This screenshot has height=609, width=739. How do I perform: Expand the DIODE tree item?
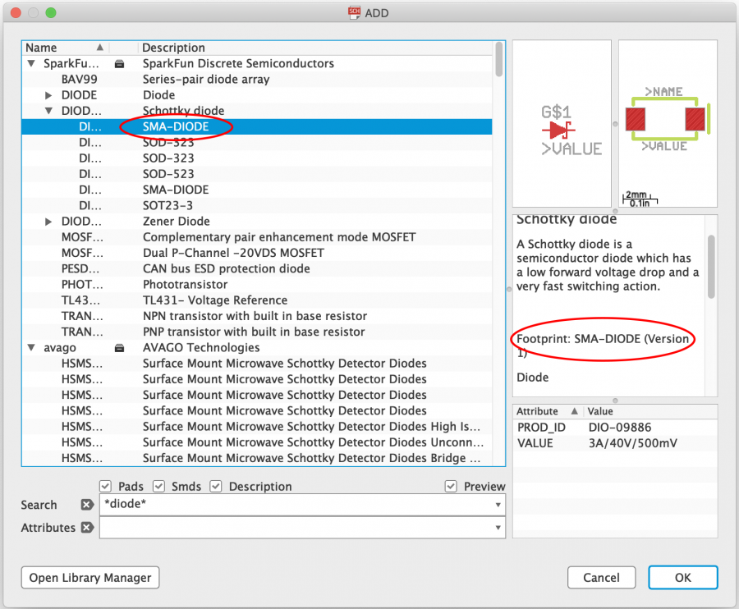[49, 95]
